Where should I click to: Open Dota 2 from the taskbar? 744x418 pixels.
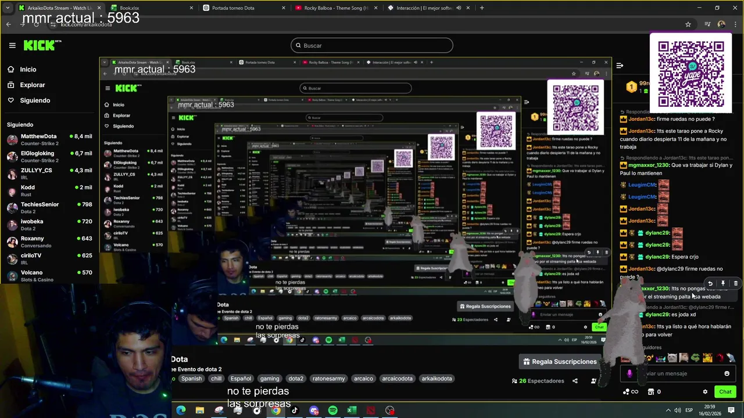coord(370,410)
